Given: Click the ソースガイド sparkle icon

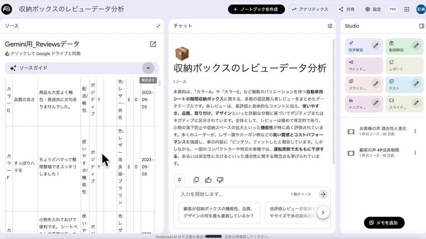Looking at the screenshot, I should pos(13,68).
